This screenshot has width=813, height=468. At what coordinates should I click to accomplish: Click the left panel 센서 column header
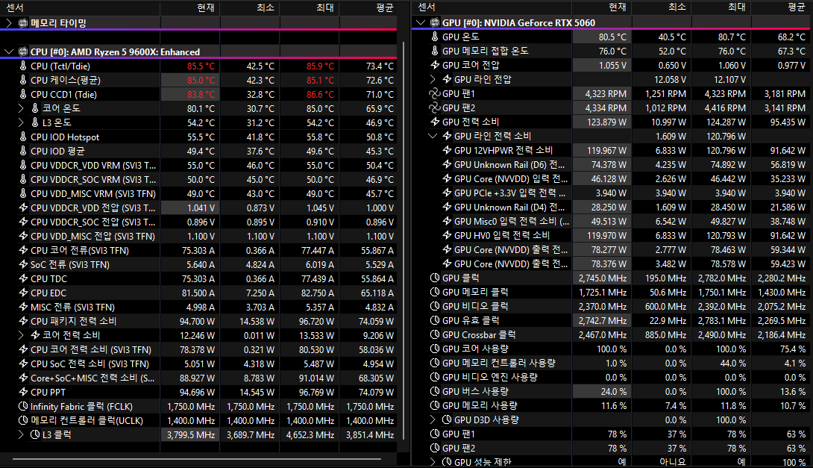(81, 7)
